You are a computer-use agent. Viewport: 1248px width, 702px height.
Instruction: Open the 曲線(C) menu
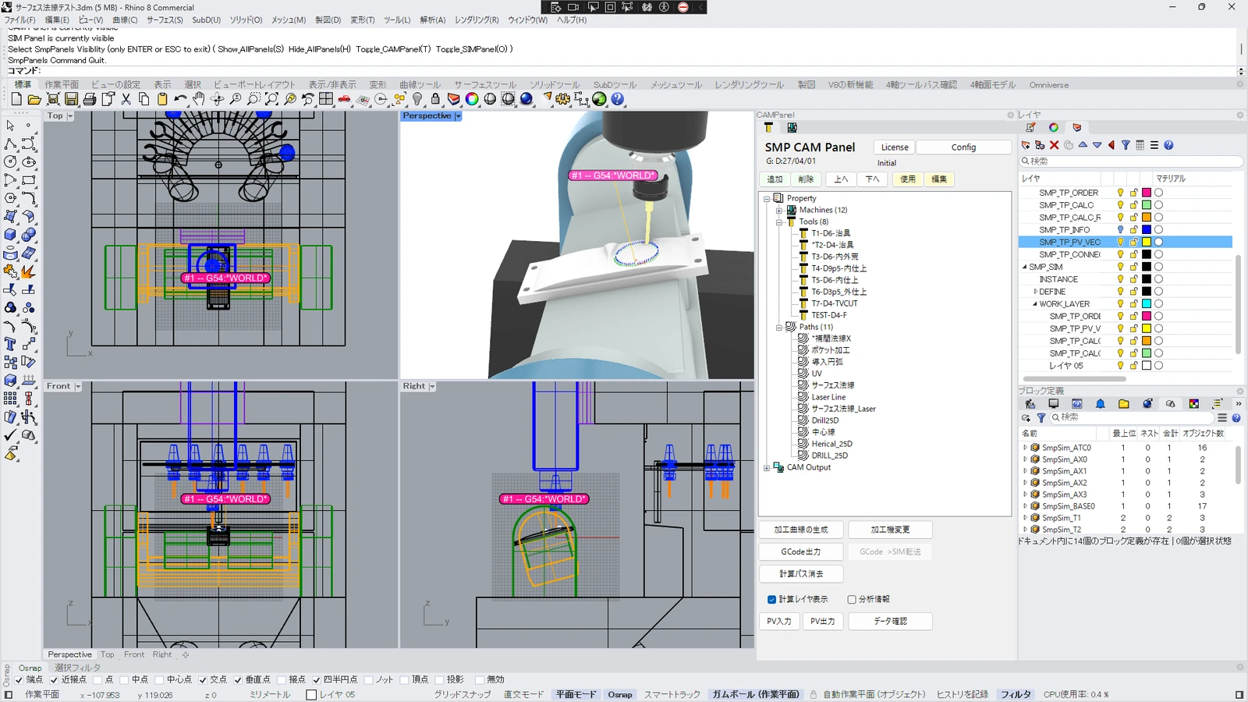point(125,19)
